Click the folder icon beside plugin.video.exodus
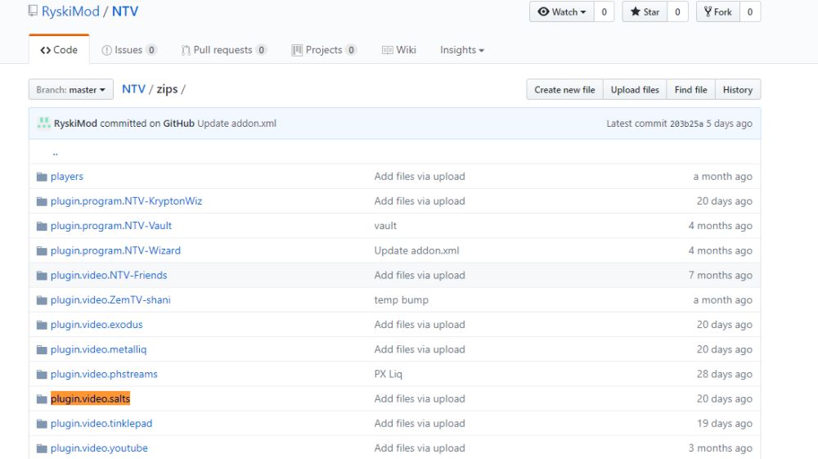Image resolution: width=818 pixels, height=459 pixels. pyautogui.click(x=42, y=325)
